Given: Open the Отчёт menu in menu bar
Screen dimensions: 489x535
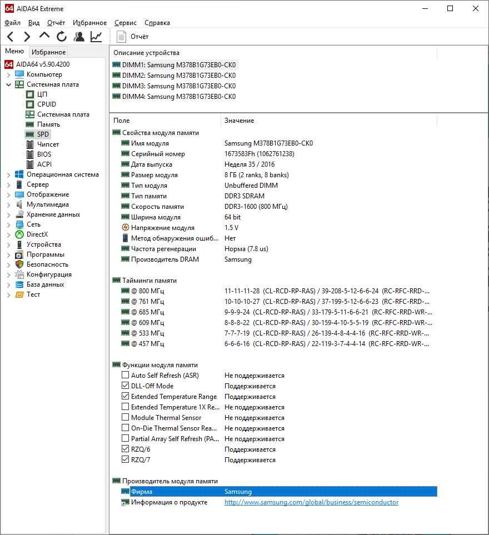Looking at the screenshot, I should [56, 23].
